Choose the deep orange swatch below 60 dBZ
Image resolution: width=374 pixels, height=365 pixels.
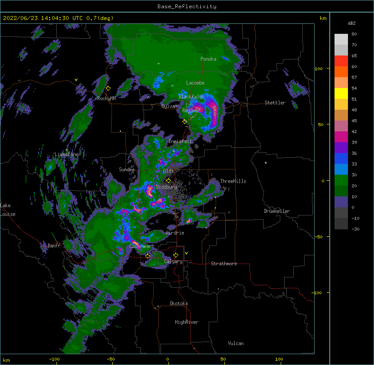[x=341, y=72]
